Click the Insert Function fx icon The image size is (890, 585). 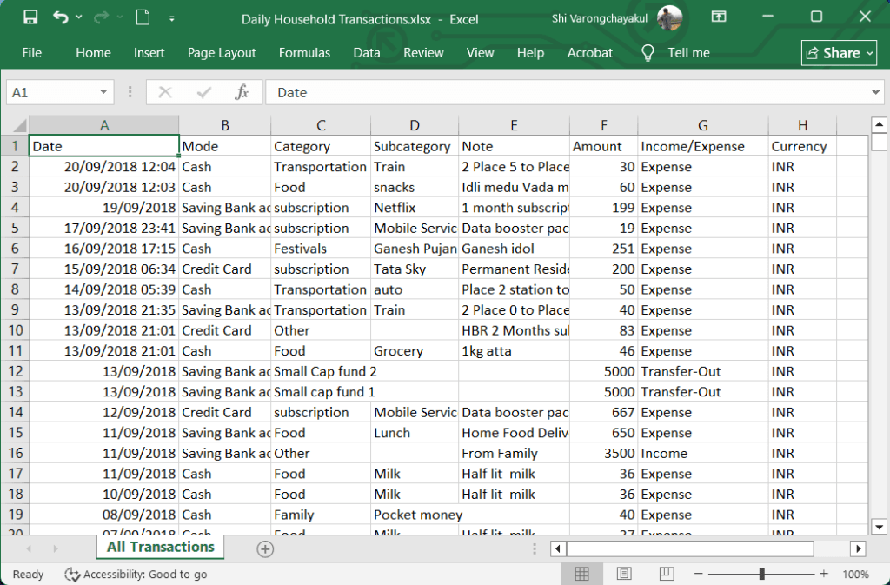coord(242,92)
